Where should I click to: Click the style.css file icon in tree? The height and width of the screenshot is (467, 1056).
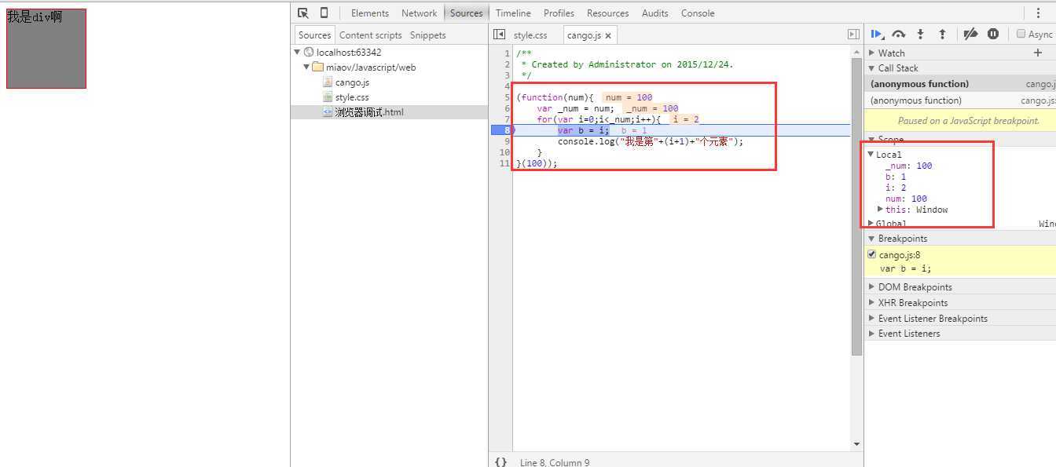pyautogui.click(x=328, y=97)
